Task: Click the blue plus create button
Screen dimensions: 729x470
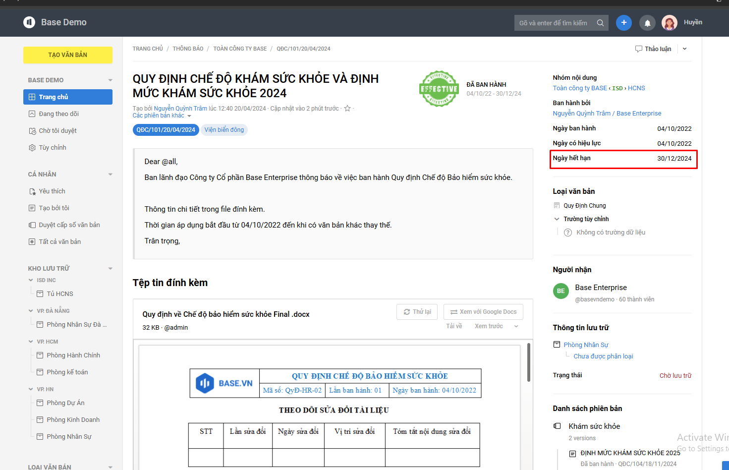Action: tap(624, 22)
